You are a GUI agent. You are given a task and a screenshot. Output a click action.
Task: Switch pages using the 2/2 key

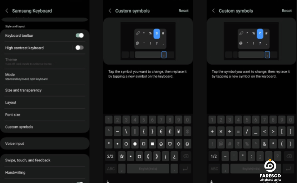(x=110, y=156)
